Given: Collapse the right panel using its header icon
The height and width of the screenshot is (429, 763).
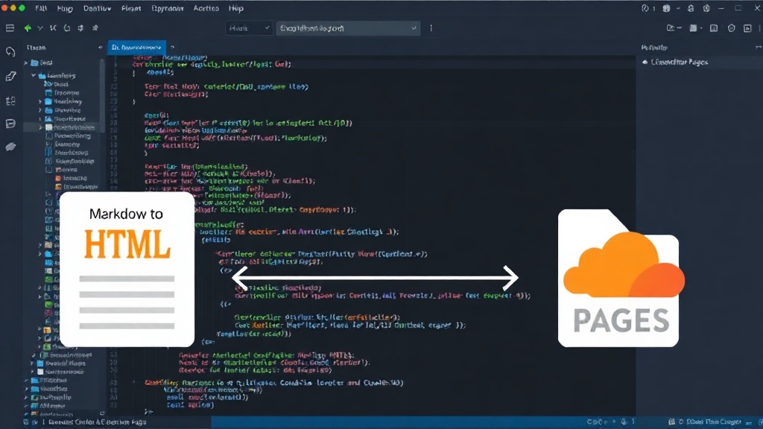Looking at the screenshot, I should coord(758,47).
